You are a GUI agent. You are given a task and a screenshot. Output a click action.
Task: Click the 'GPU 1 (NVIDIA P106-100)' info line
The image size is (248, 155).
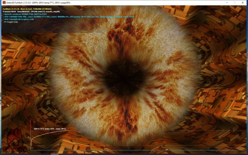[x=68, y=17]
